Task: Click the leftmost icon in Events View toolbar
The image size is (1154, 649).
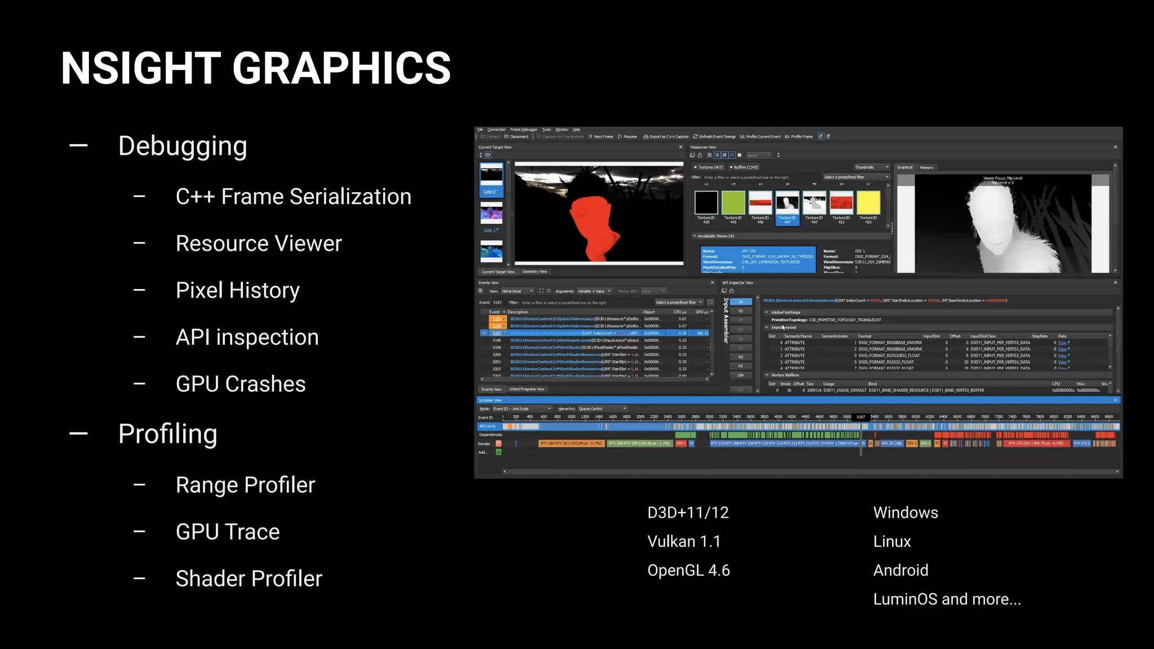Action: pyautogui.click(x=481, y=291)
